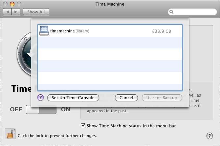The width and height of the screenshot is (220, 146).
Task: Go back with the left arrow button
Action: click(x=8, y=12)
